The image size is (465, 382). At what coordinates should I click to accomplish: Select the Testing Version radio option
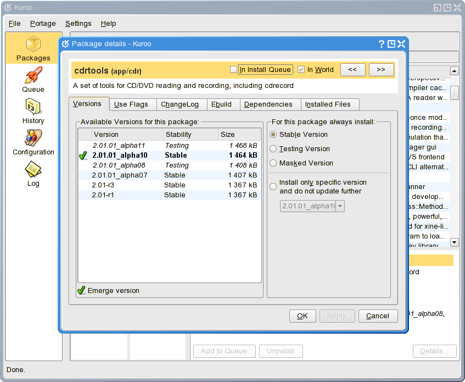pyautogui.click(x=273, y=149)
